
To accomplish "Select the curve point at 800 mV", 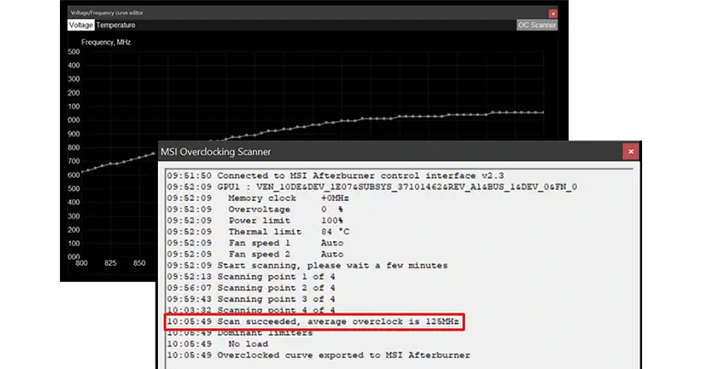I will tap(82, 172).
